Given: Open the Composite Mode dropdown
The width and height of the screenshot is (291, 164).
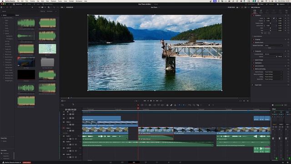Looking at the screenshot, I should [x=273, y=54].
